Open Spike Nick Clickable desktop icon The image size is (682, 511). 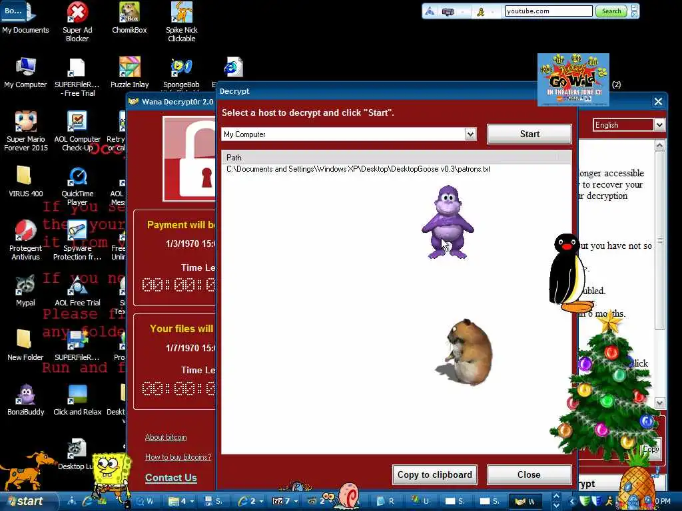[181, 22]
